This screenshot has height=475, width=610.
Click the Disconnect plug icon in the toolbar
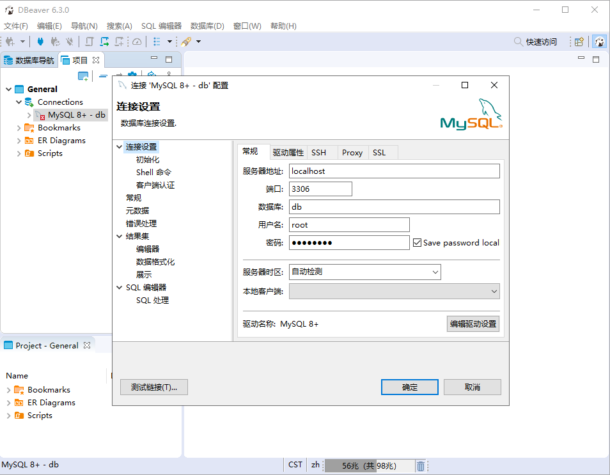click(x=69, y=42)
